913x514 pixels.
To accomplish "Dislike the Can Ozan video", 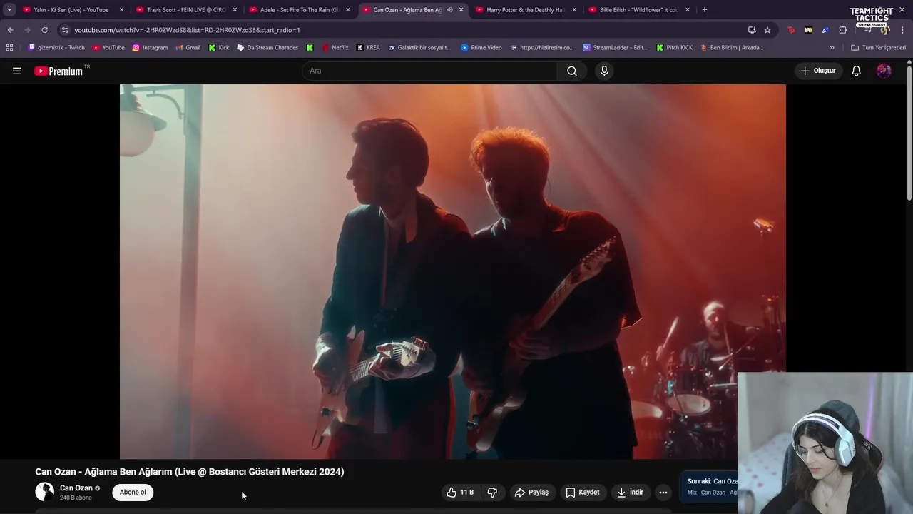I will point(492,492).
